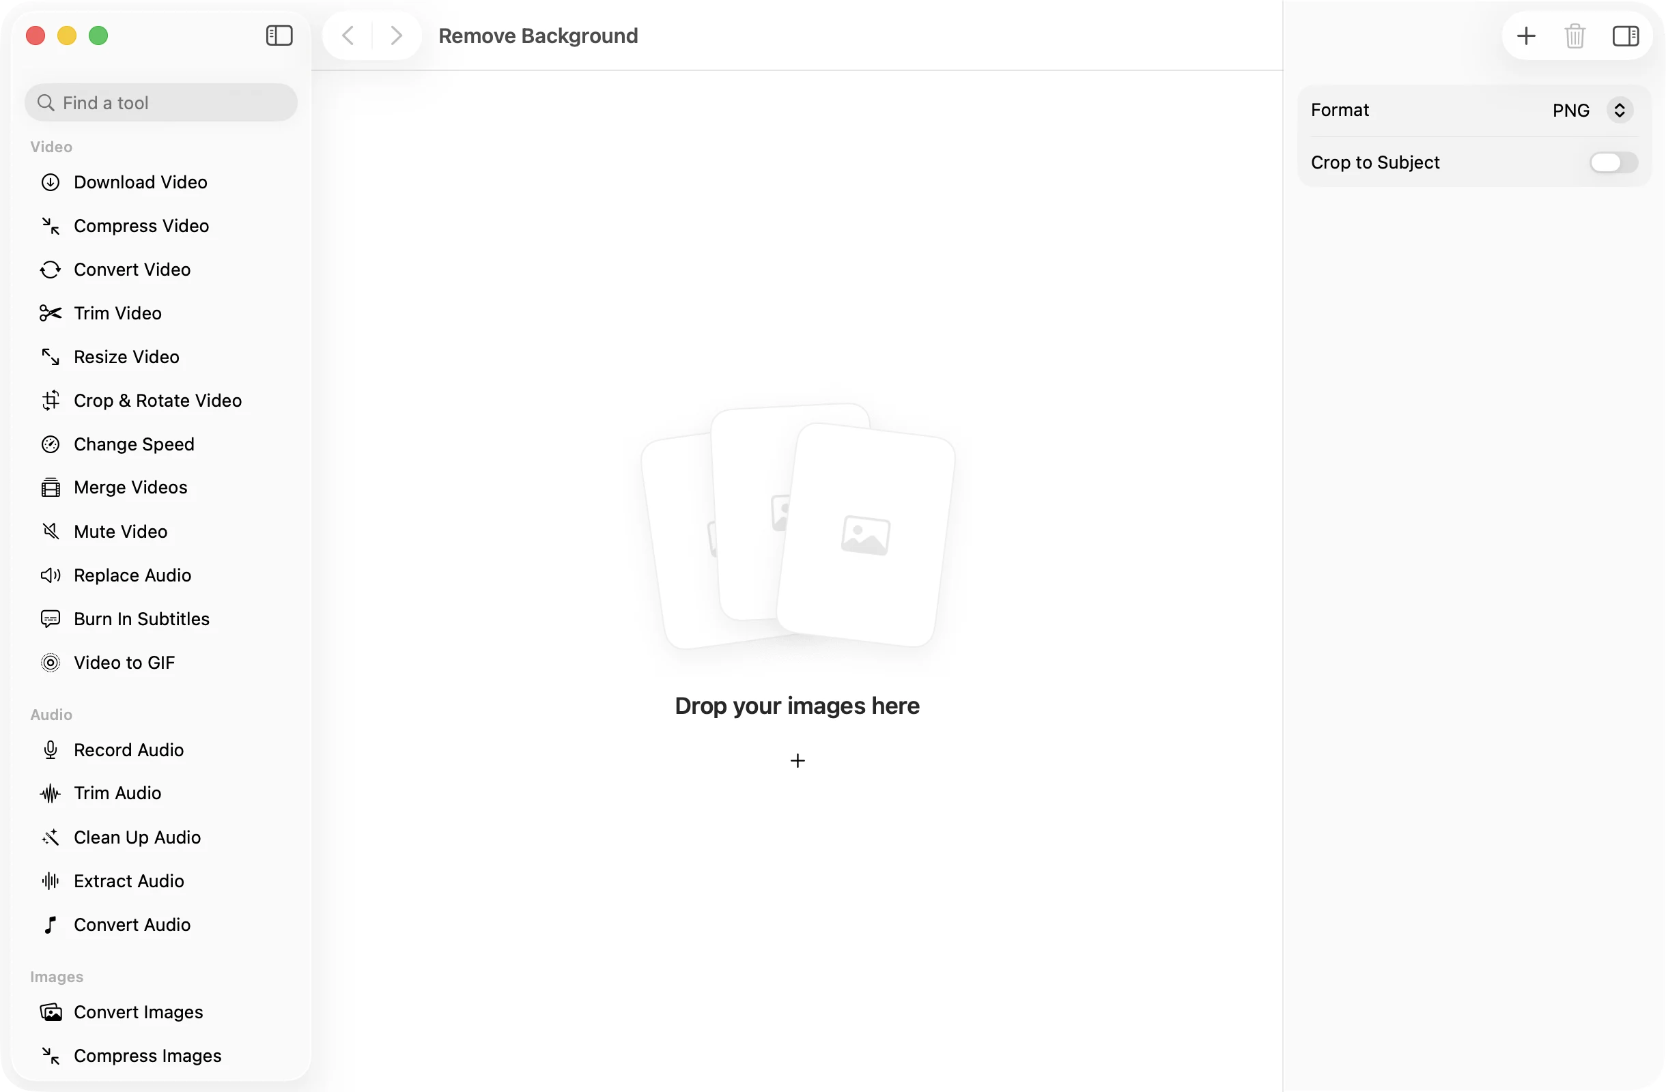The image size is (1666, 1092).
Task: Go forward with the right chevron
Action: pos(396,35)
